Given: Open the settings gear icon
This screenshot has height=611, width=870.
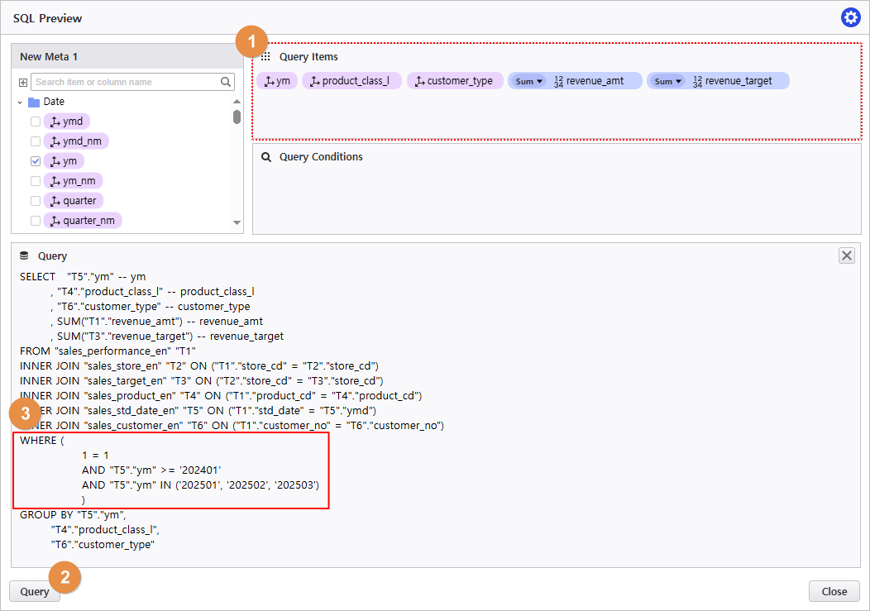Looking at the screenshot, I should [x=850, y=17].
